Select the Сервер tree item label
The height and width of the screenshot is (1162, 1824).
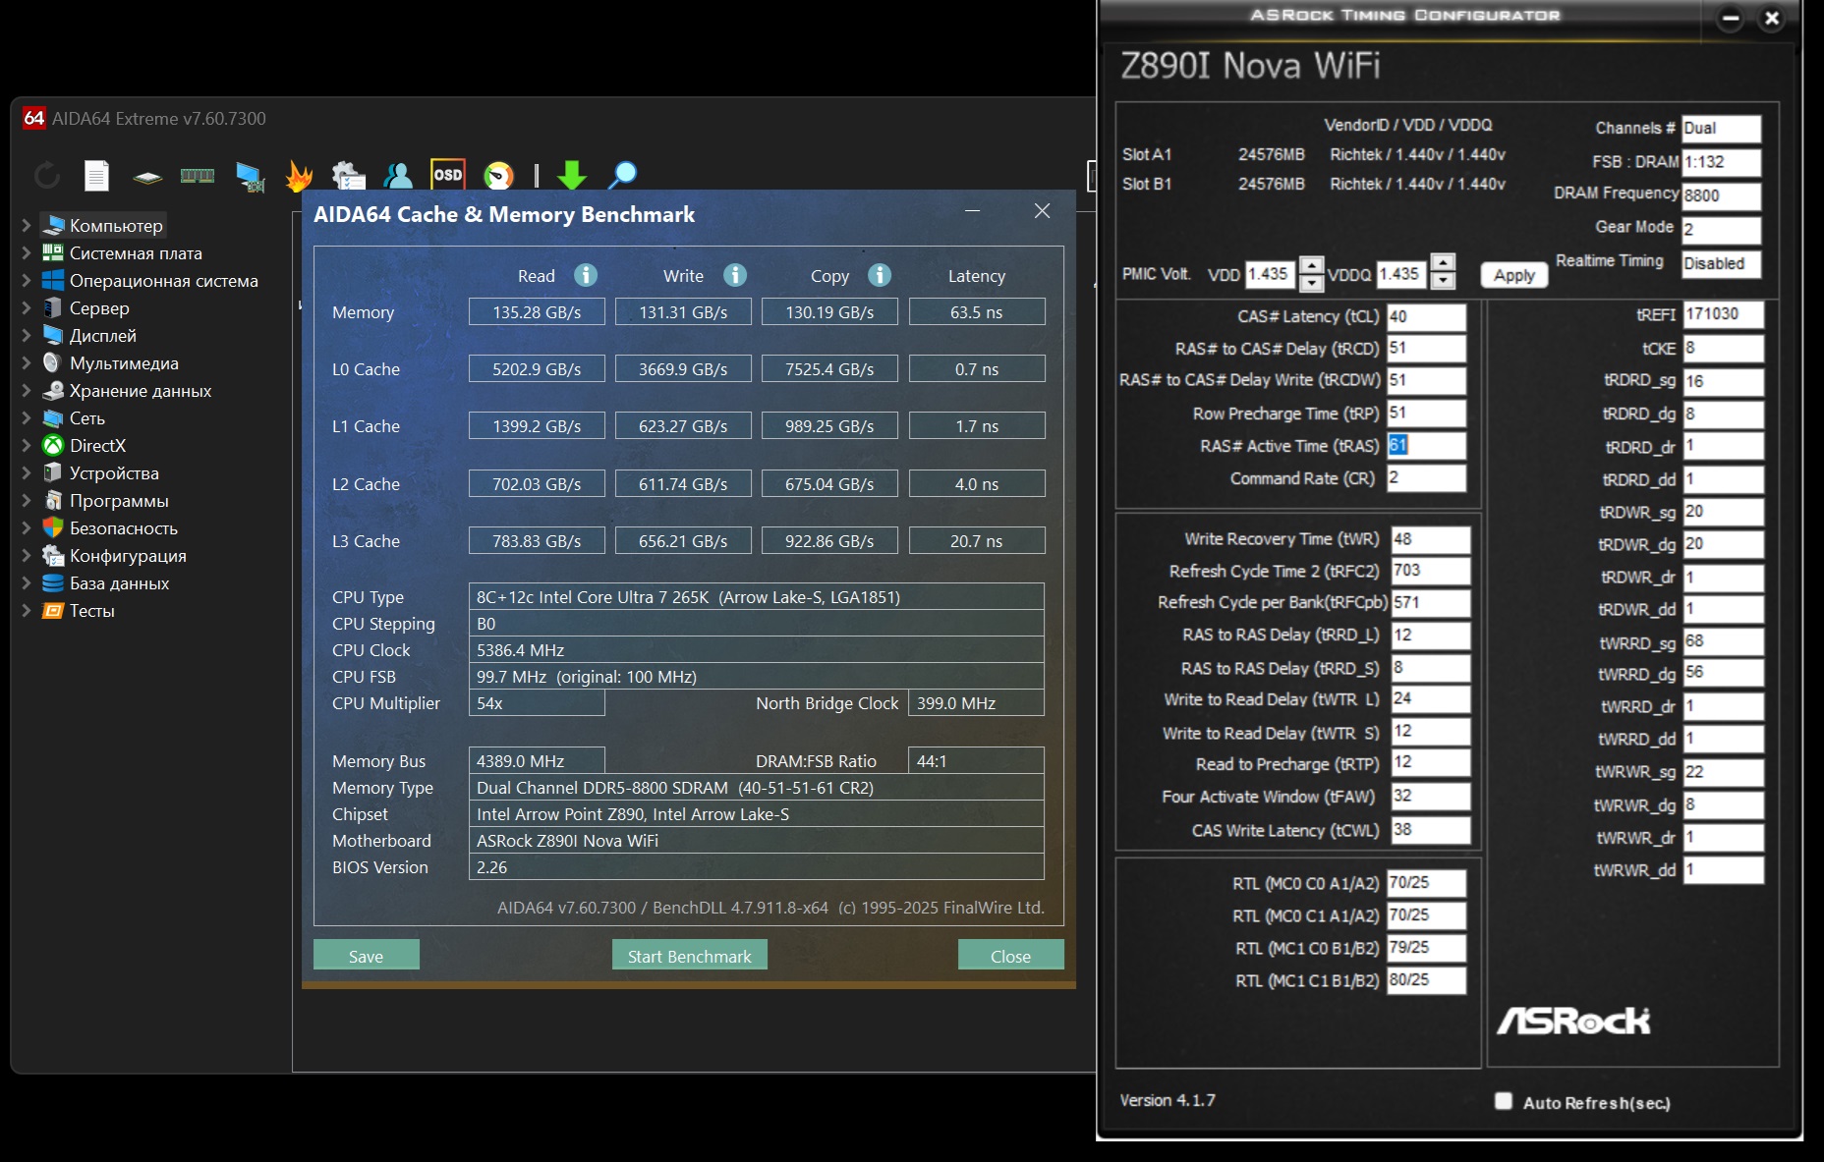(99, 307)
